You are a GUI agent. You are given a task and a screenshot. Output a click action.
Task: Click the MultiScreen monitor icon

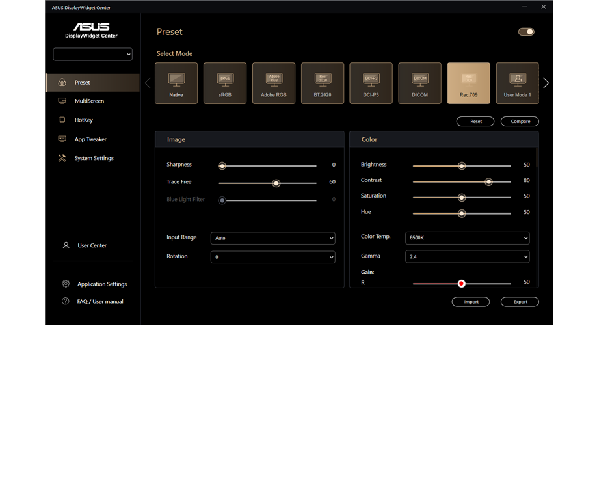tap(62, 101)
